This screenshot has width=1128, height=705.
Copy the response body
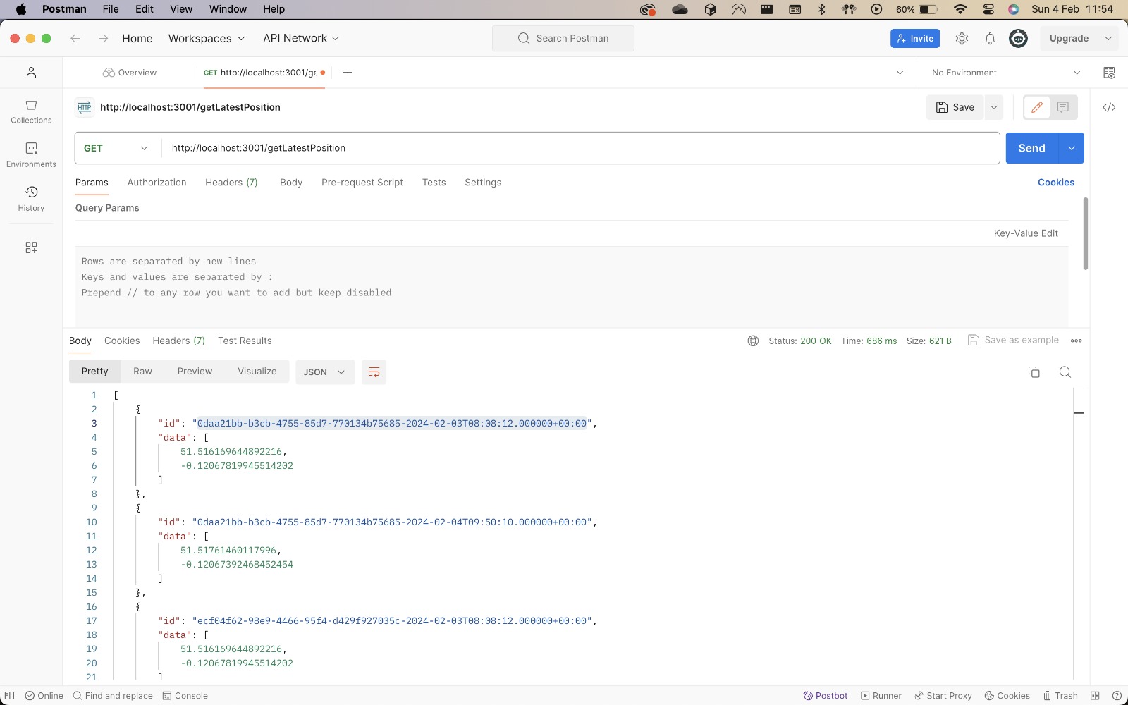[1034, 372]
